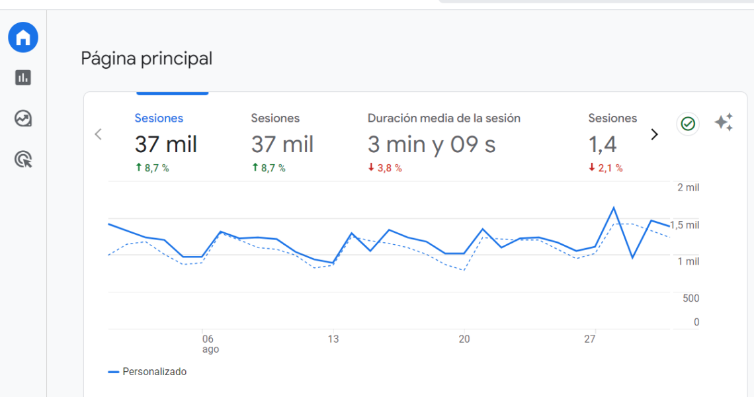Click the red 2,1 % decrease value

(605, 168)
